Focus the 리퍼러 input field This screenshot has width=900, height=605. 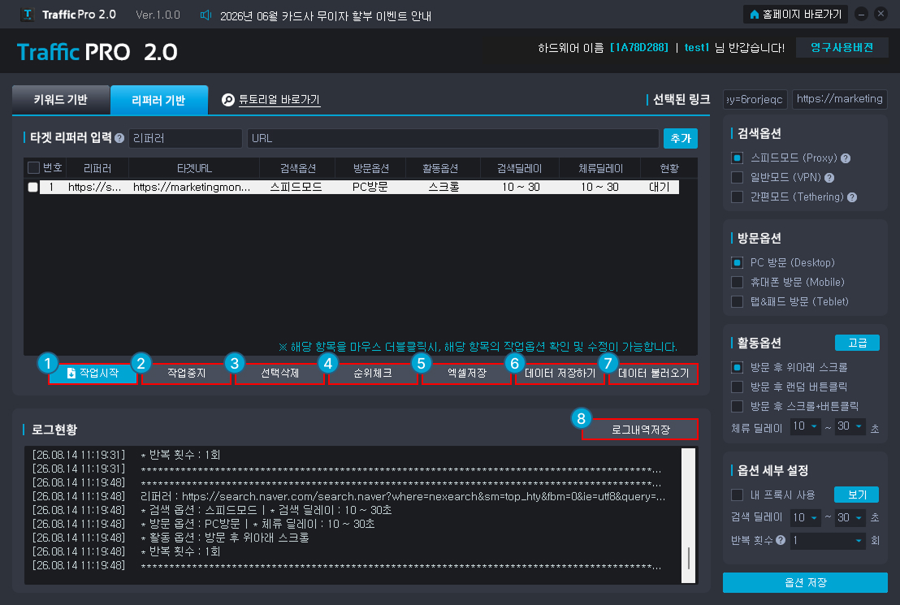(x=185, y=138)
